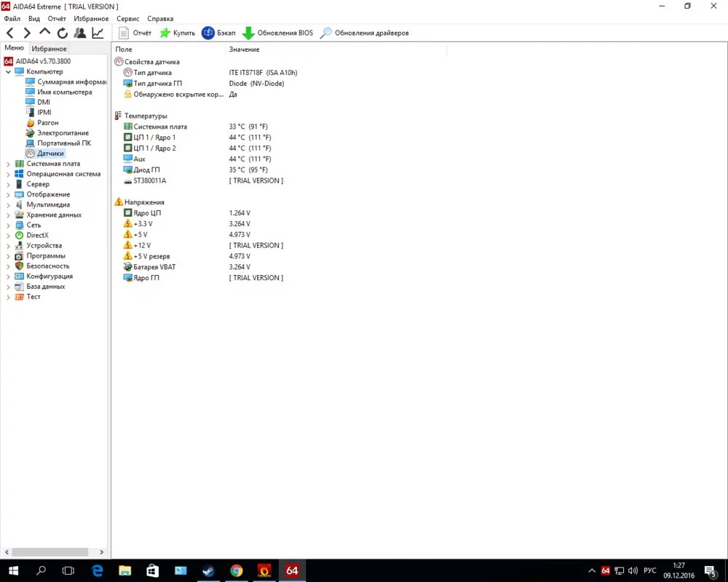
Task: Switch to the Меню tab
Action: [15, 48]
